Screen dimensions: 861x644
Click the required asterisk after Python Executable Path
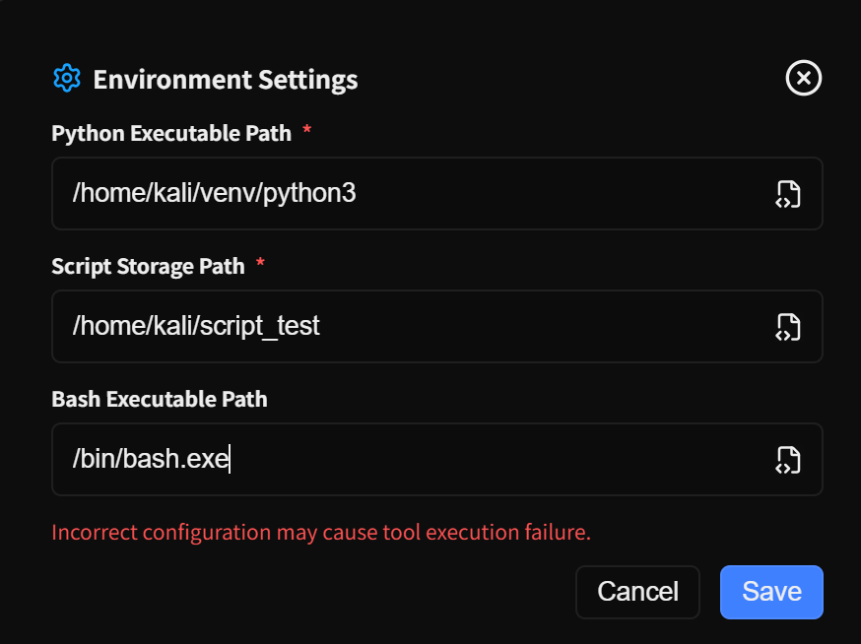pyautogui.click(x=307, y=131)
